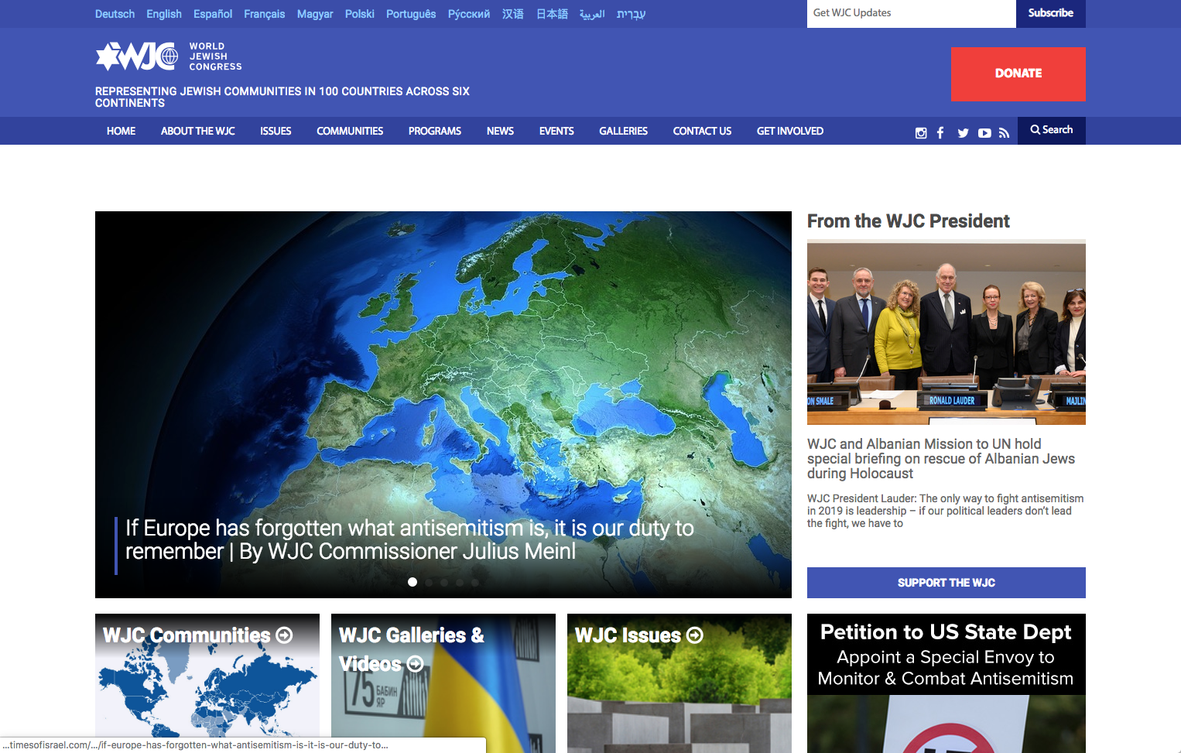Screen dimensions: 1181x753
Task: Select the second carousel slide dot
Action: 429,582
